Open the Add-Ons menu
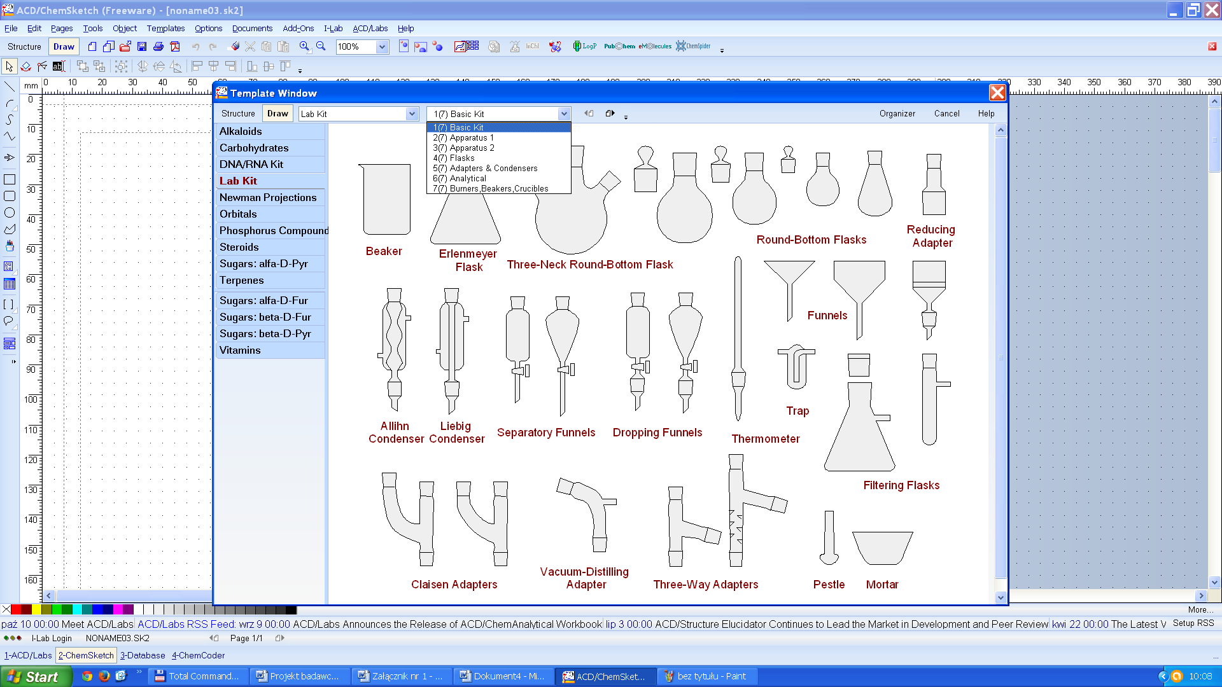Viewport: 1222px width, 687px height. click(x=298, y=29)
